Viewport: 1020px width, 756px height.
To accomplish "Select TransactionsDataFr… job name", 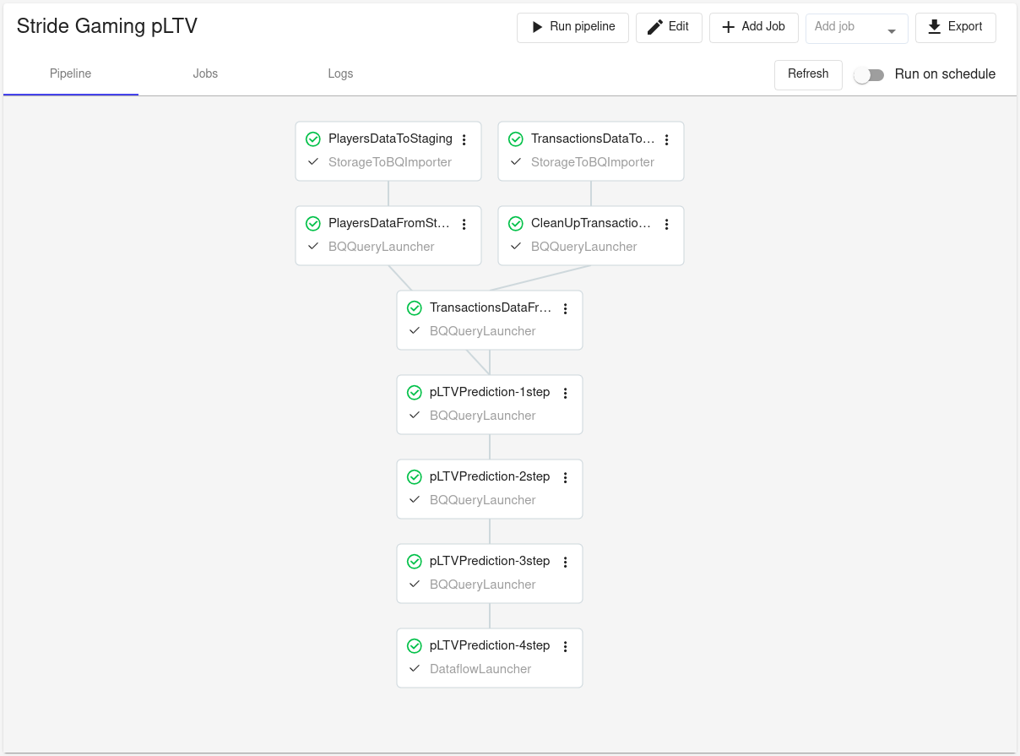I will pos(491,307).
